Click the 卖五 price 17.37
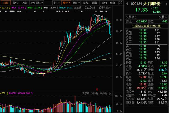Image resolution: width=169 pixels, height=113 pixels. [x=143, y=30]
